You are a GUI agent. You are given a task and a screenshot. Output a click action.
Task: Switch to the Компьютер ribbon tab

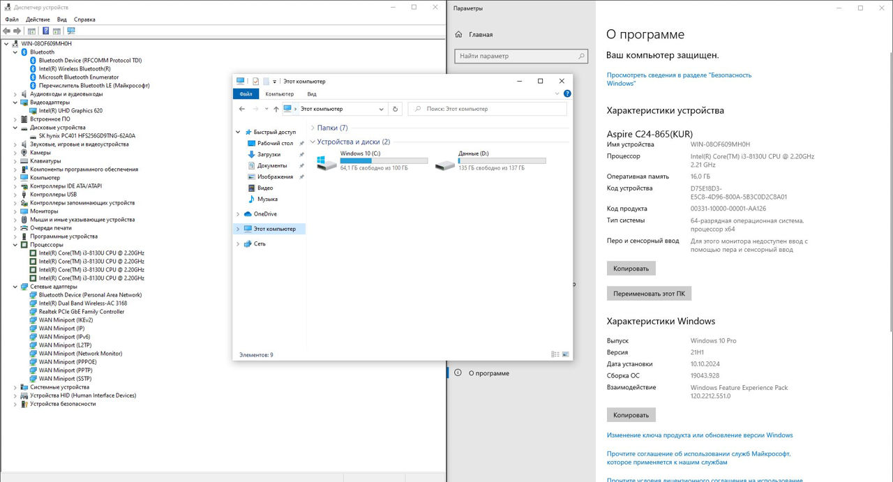(279, 93)
